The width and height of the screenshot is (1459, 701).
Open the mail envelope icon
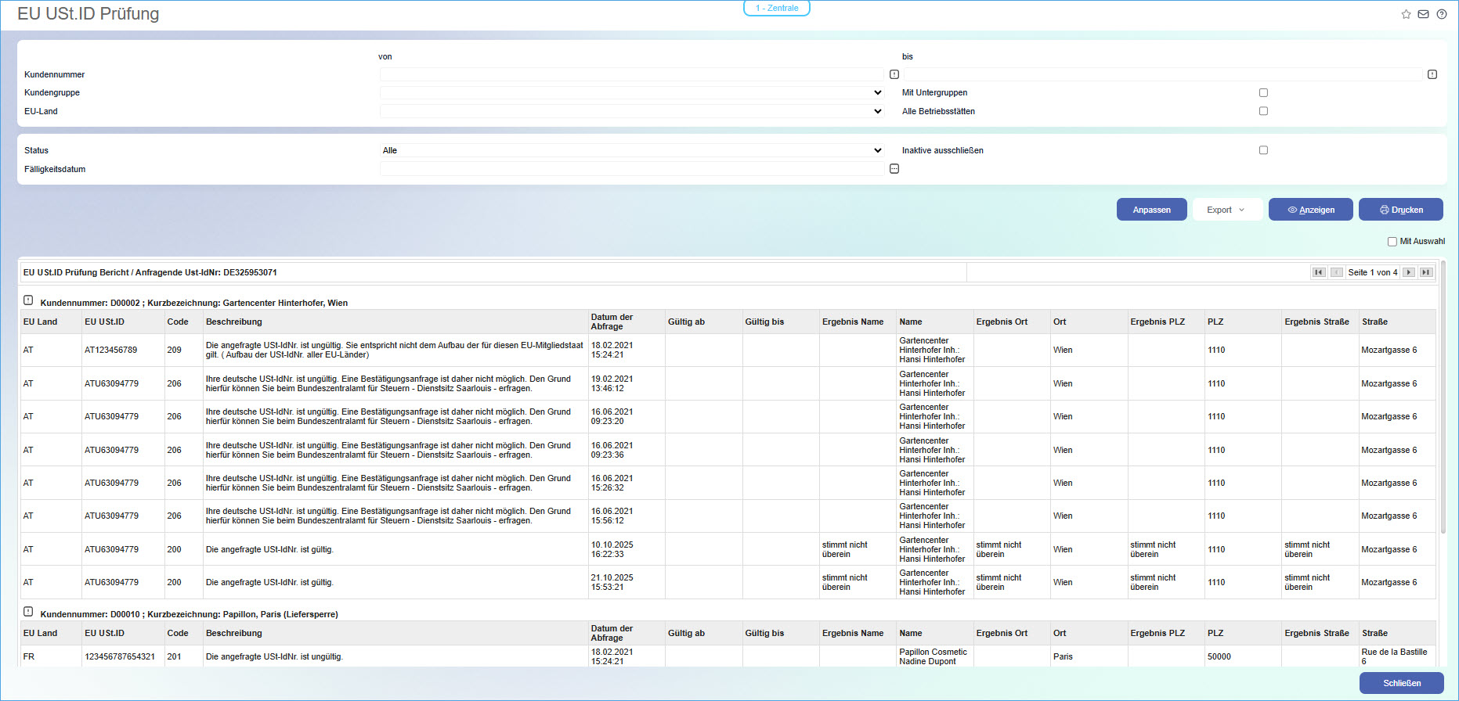tap(1423, 14)
